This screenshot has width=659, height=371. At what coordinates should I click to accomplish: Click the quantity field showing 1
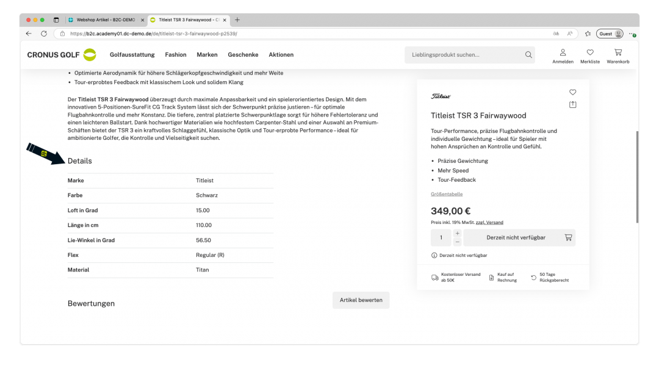(441, 237)
